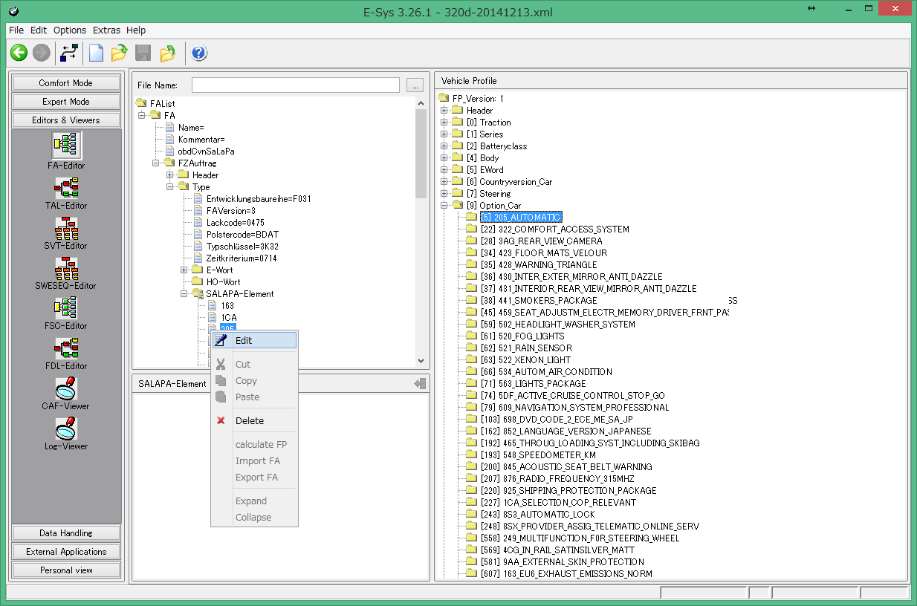Click the save-as folder icon in toolbar
917x606 pixels.
tap(168, 53)
